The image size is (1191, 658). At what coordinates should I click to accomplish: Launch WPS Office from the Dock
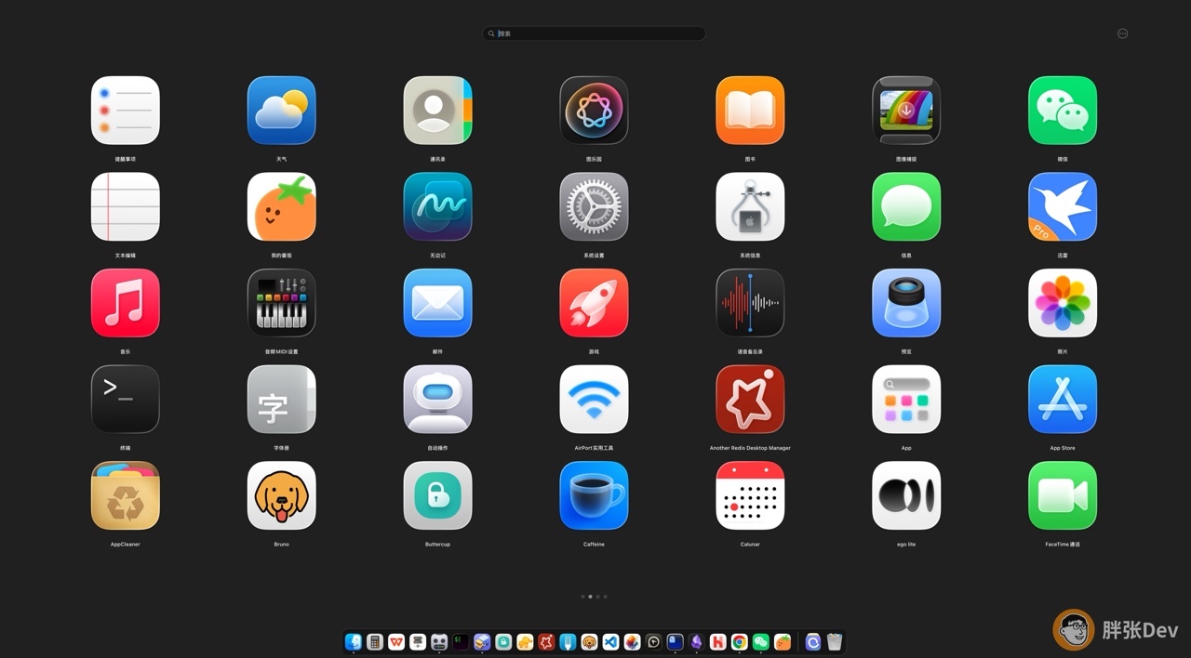click(396, 641)
